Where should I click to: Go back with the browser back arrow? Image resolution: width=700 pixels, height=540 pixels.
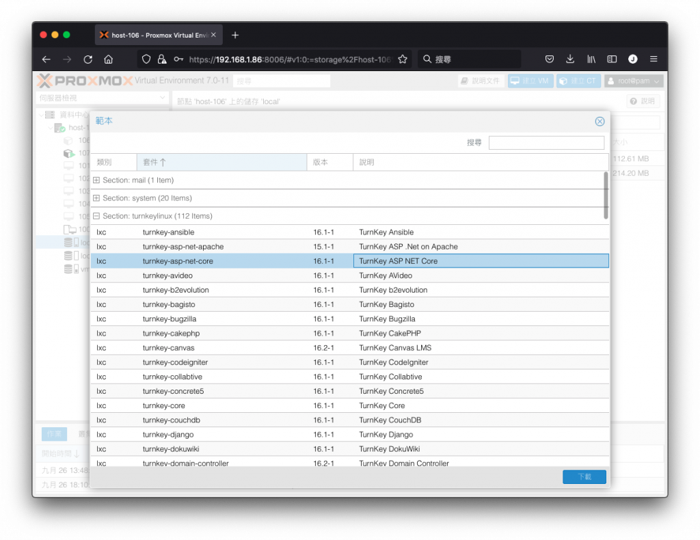pyautogui.click(x=46, y=59)
